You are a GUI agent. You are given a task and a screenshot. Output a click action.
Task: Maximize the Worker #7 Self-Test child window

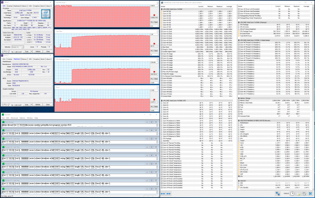point(152,180)
